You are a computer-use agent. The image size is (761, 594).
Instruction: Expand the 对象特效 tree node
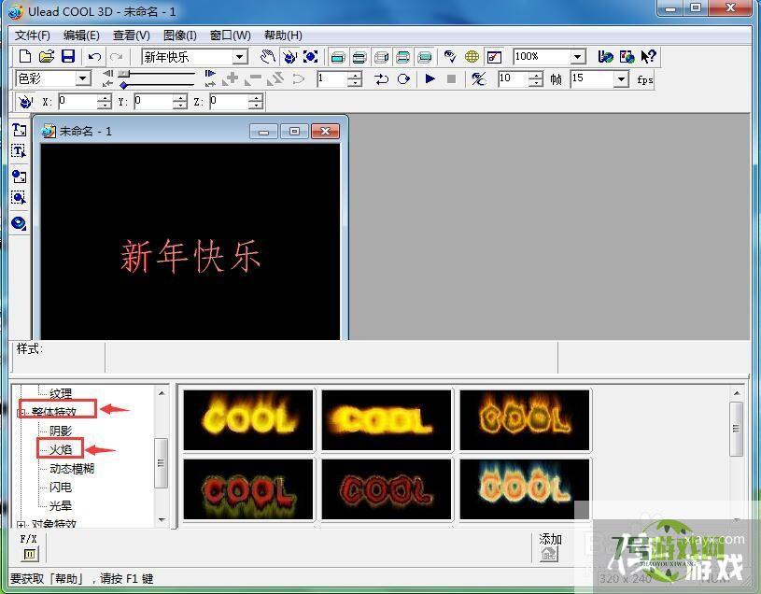tap(21, 525)
